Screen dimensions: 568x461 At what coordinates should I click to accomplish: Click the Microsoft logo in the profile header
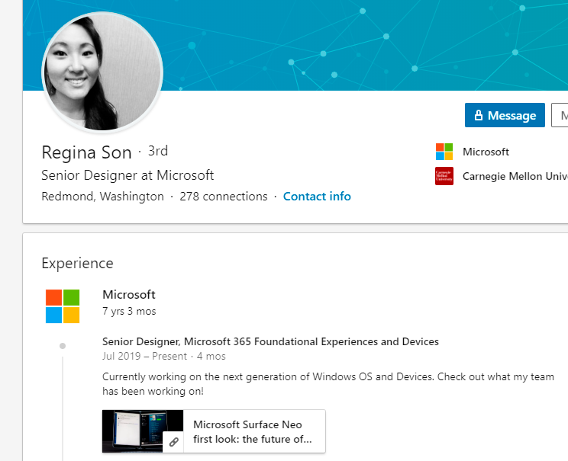tap(444, 152)
